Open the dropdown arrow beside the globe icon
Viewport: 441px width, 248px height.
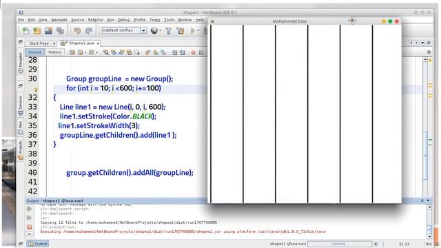point(161,30)
